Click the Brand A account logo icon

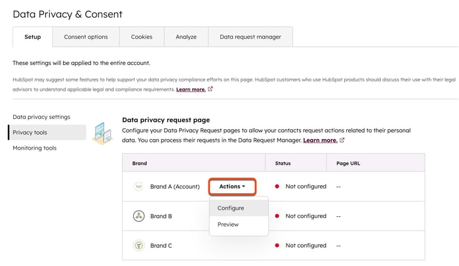tap(139, 187)
